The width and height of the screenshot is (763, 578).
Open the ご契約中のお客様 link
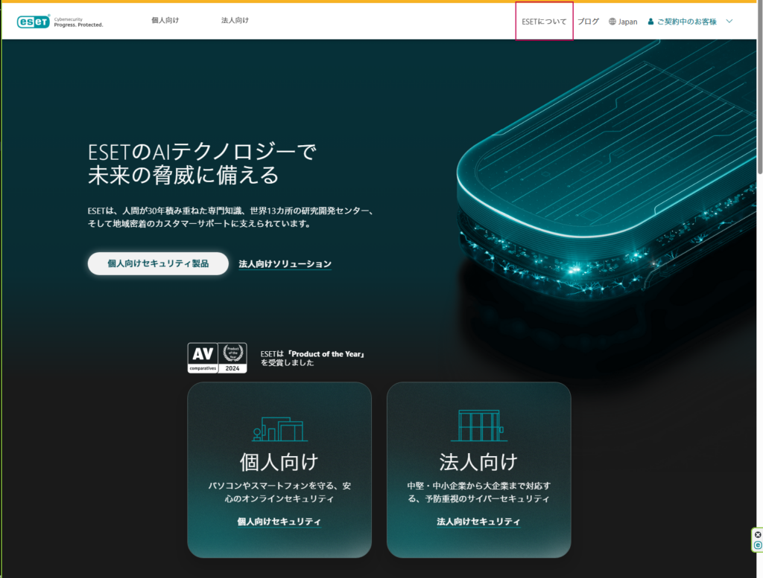(x=686, y=22)
